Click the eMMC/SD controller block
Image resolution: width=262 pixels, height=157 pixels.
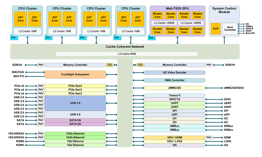(175, 88)
